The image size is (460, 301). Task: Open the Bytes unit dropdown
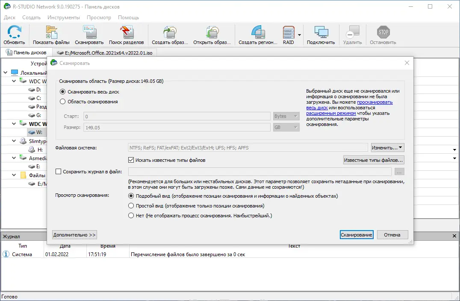click(286, 116)
